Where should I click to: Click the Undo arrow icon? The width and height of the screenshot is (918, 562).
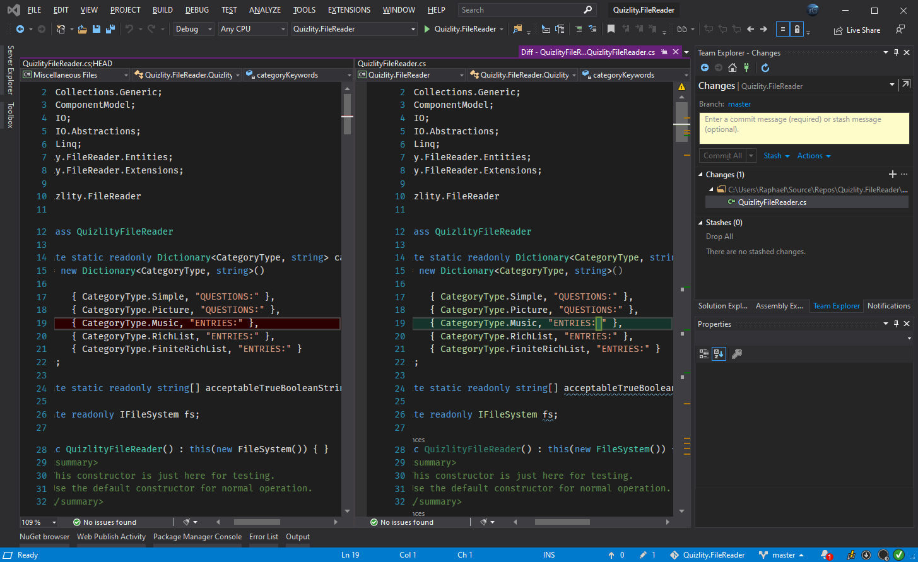(129, 29)
